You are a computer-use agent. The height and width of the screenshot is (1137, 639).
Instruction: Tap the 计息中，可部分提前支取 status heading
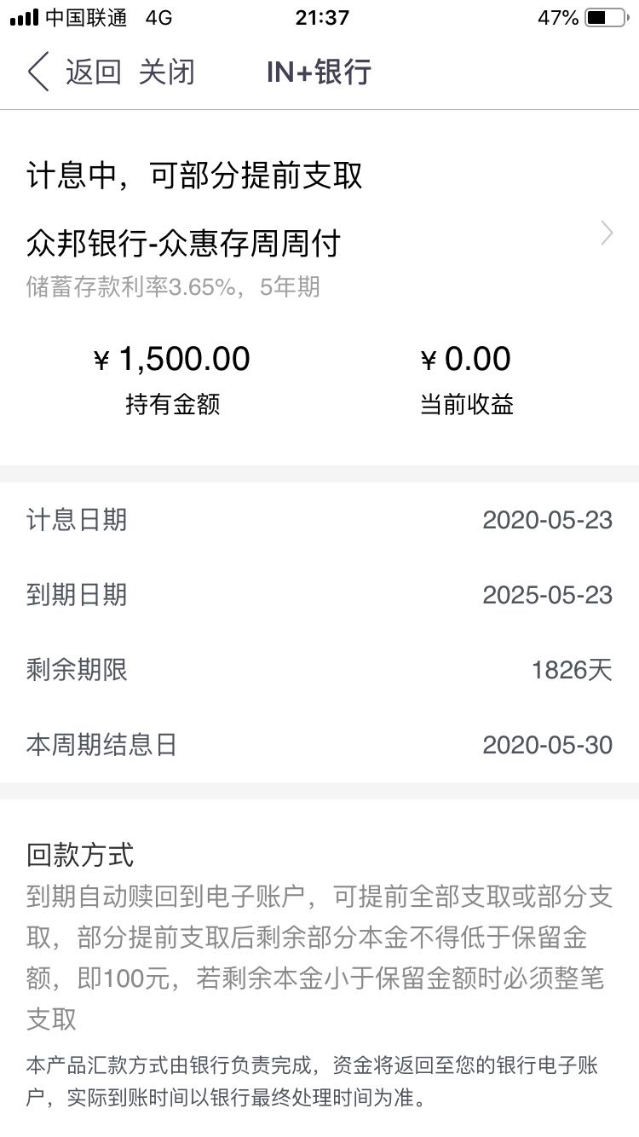tap(194, 176)
